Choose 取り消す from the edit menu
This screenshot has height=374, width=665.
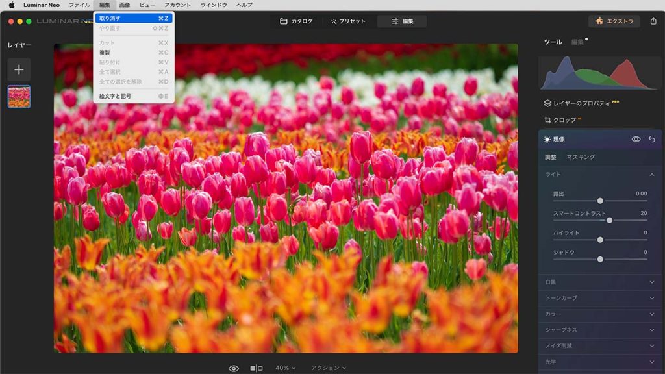(x=134, y=18)
